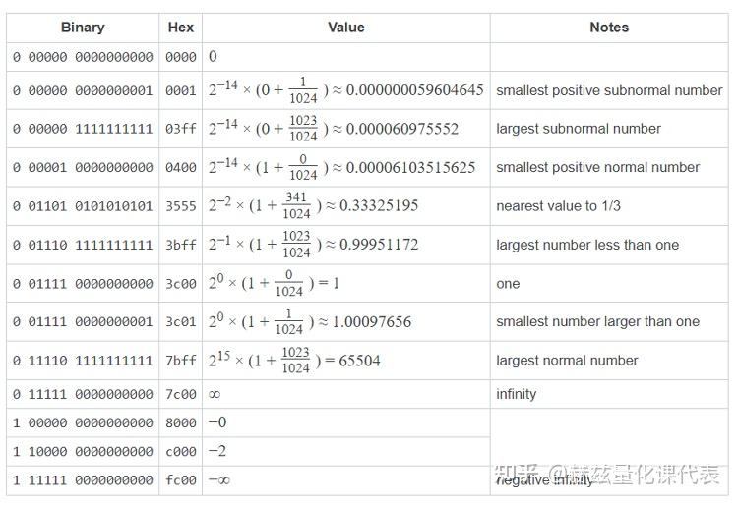Click binary value 1 10000 0000000000

tap(83, 452)
